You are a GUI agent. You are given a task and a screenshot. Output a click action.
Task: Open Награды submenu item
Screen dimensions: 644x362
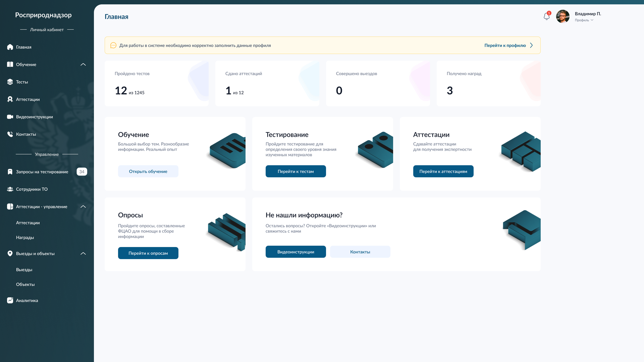[x=25, y=238]
